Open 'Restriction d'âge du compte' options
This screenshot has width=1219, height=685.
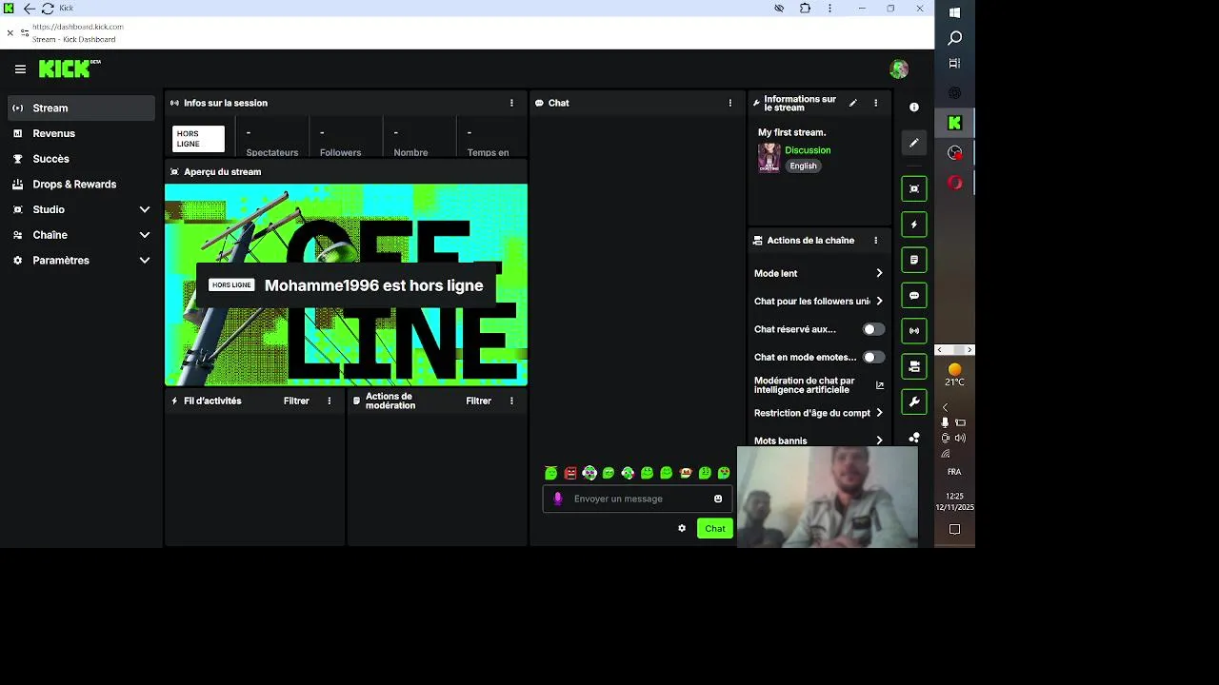819,413
